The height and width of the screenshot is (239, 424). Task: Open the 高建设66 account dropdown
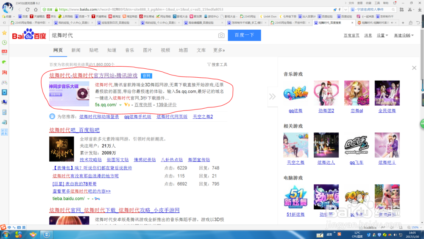[404, 36]
